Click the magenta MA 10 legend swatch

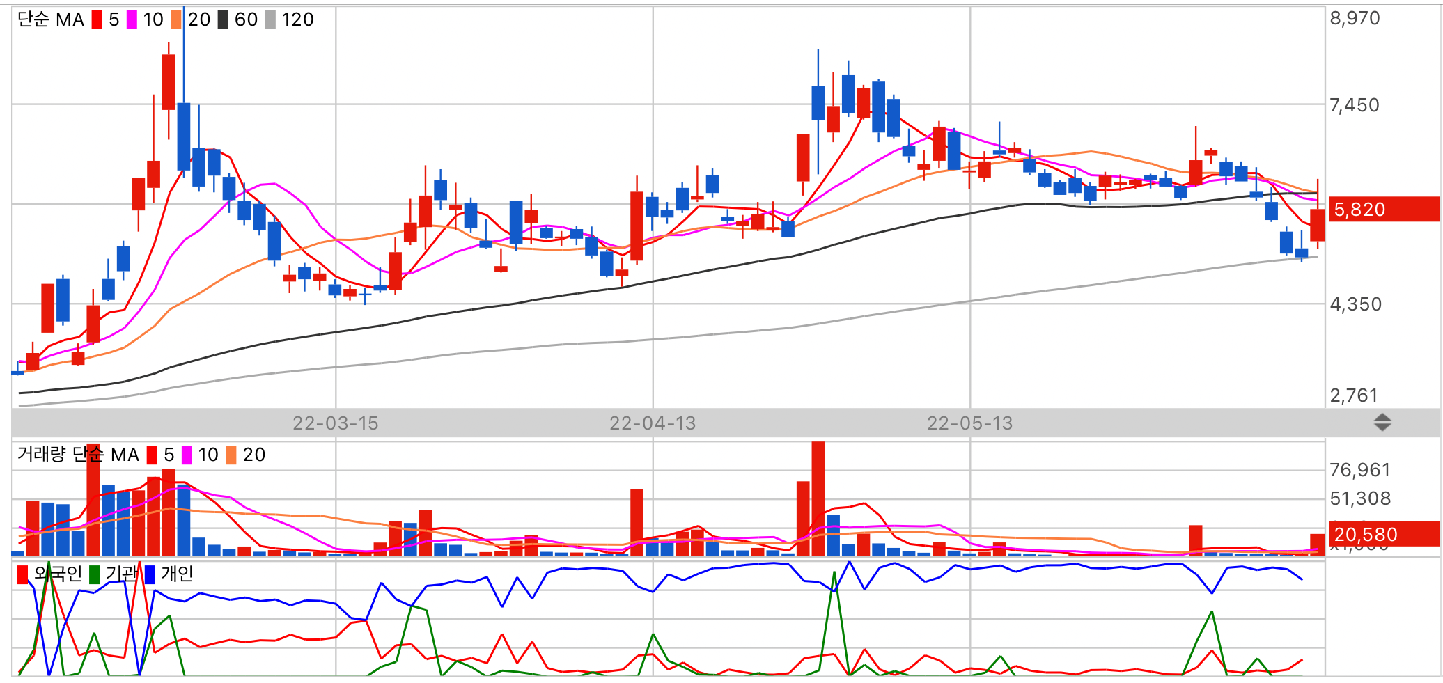(x=132, y=19)
